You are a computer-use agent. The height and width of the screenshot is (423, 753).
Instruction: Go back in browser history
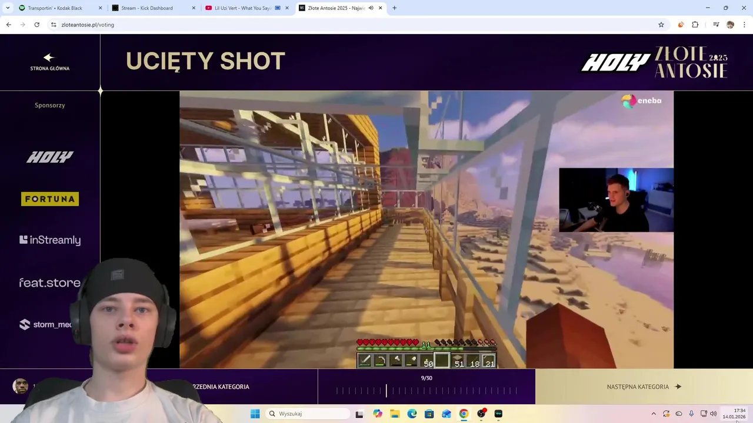[x=8, y=25]
